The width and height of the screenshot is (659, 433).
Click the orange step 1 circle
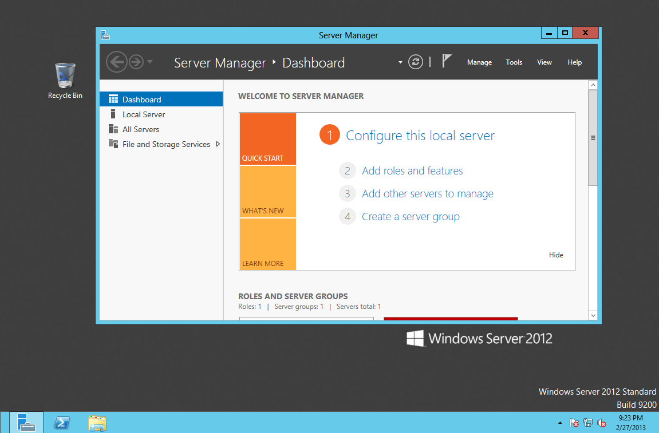[330, 135]
